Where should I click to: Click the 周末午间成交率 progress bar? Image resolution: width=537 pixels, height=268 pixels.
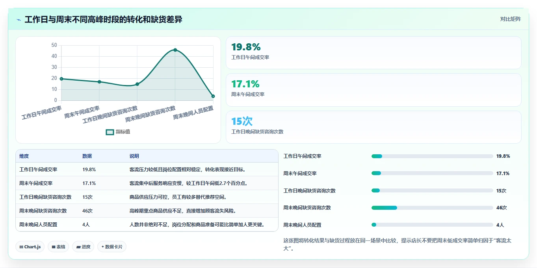pyautogui.click(x=432, y=174)
